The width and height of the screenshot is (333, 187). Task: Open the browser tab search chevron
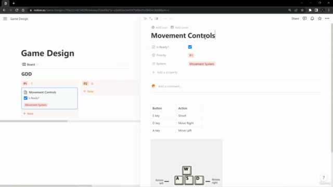(302, 3)
